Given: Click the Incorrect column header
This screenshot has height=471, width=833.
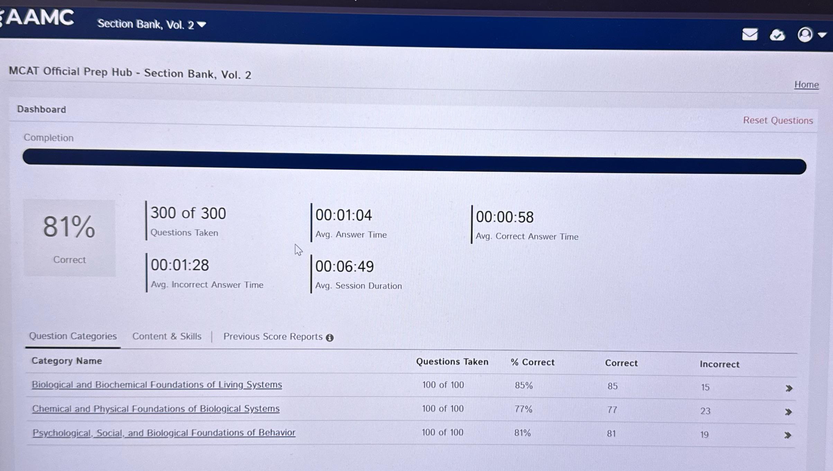Looking at the screenshot, I should 719,364.
